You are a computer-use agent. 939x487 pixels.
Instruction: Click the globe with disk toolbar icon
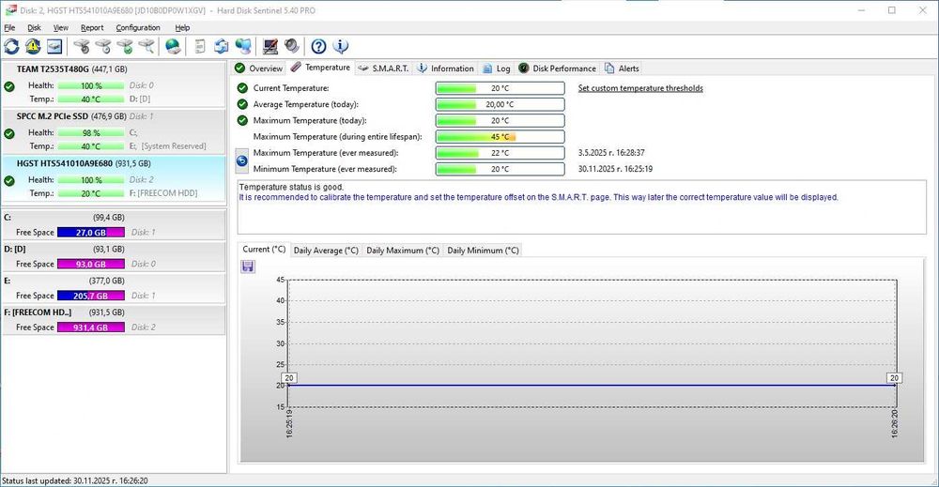click(174, 46)
